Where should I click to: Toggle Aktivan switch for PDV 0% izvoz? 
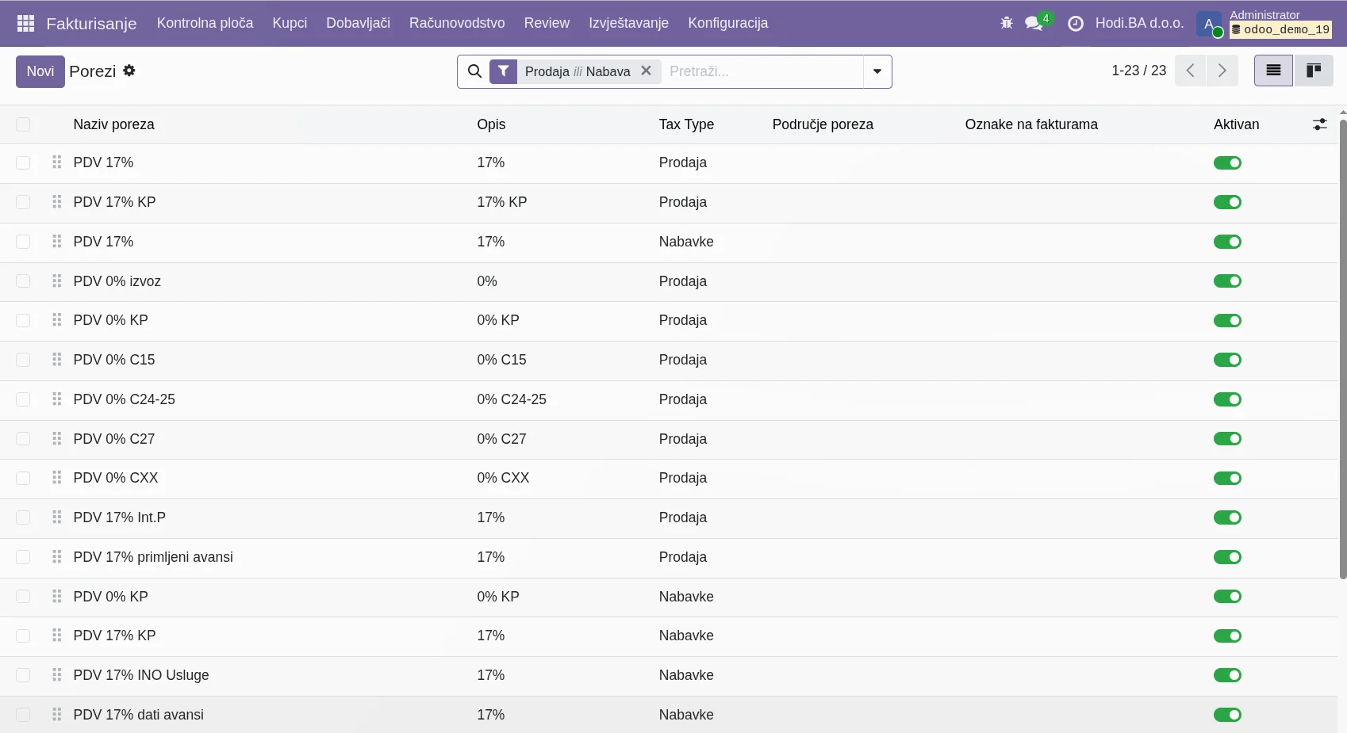pos(1227,281)
